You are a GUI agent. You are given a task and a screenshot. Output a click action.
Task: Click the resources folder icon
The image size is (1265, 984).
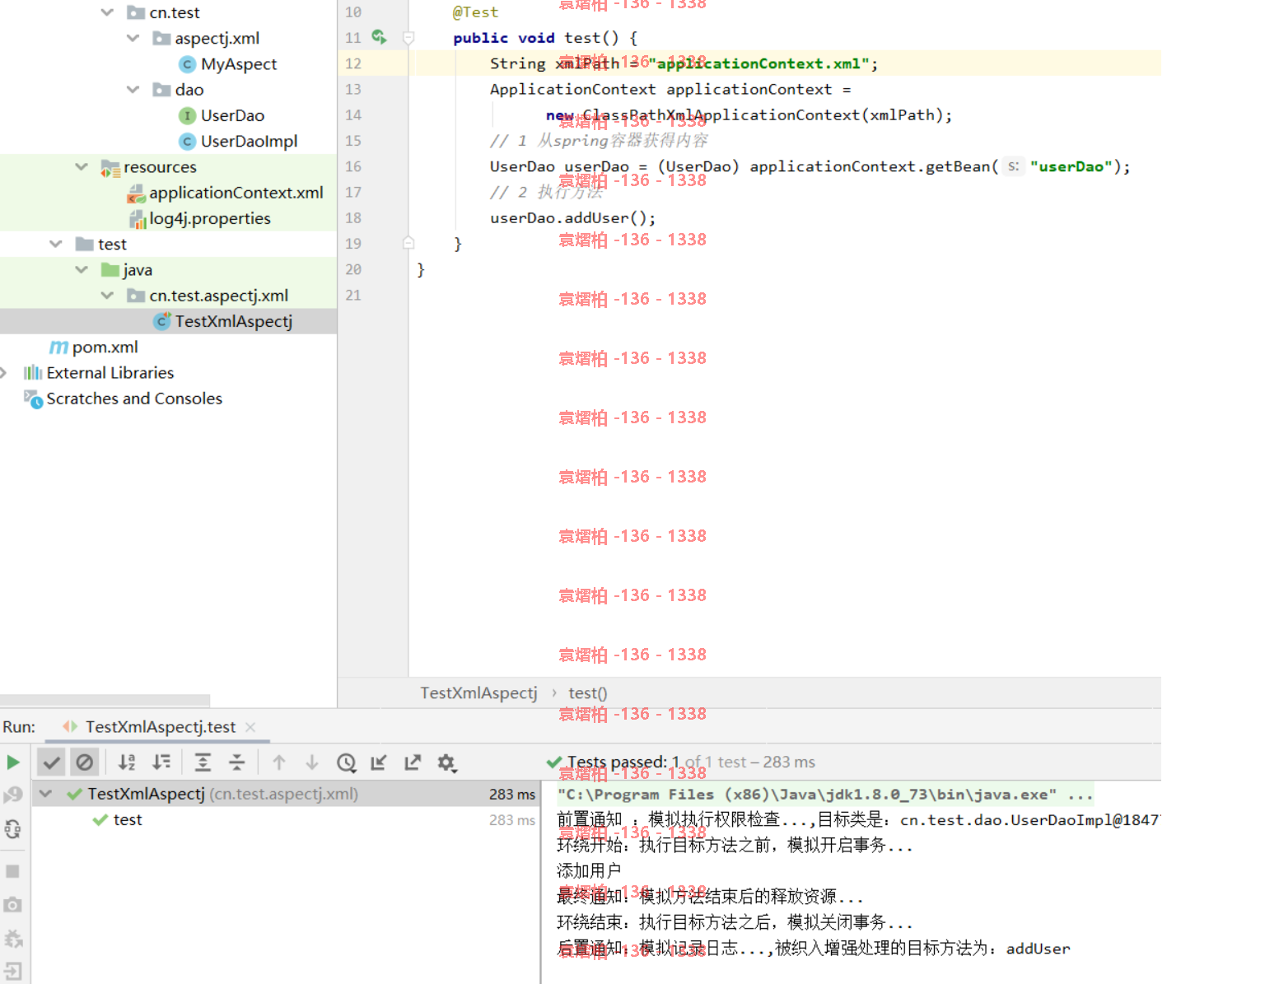pos(110,168)
